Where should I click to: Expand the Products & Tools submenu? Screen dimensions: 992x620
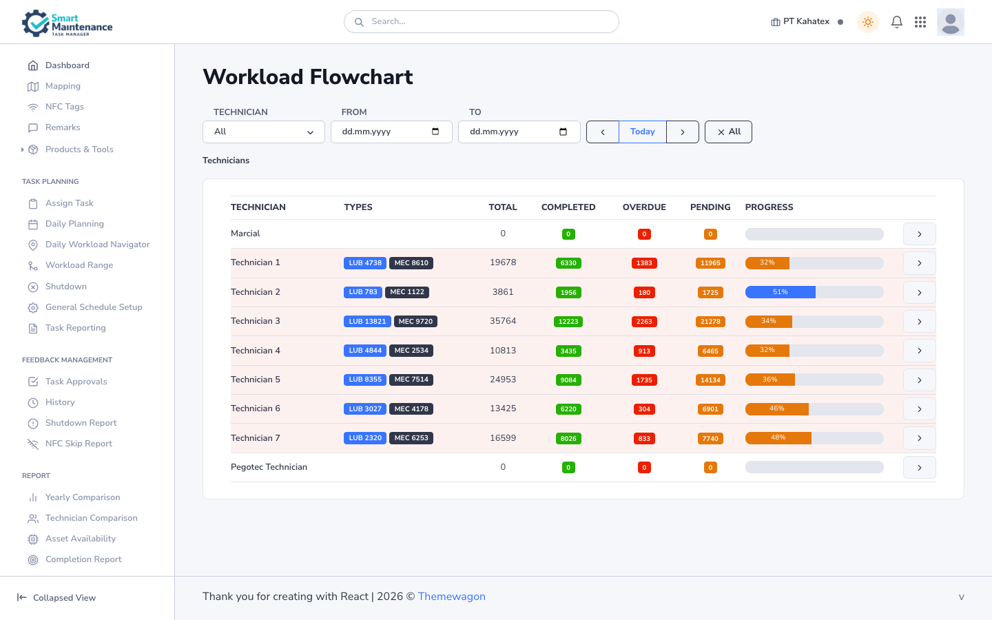tap(79, 149)
